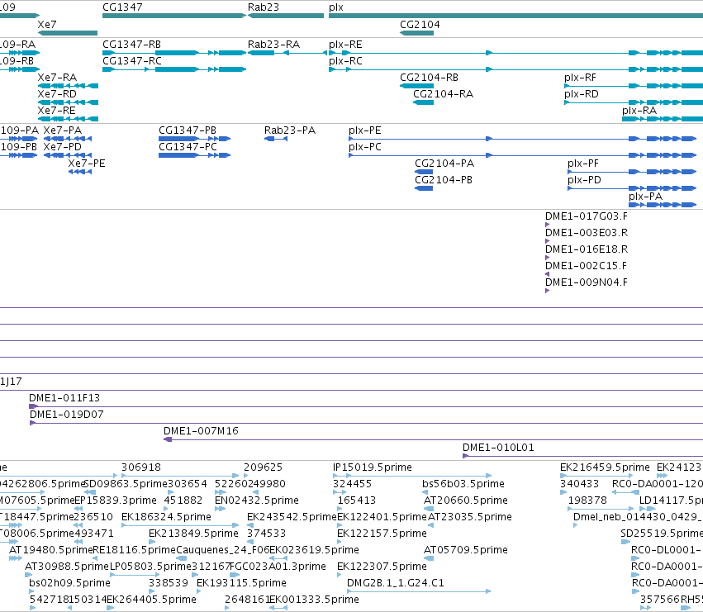The image size is (703, 612).
Task: Select protein CG1347-PB
Action: (195, 139)
